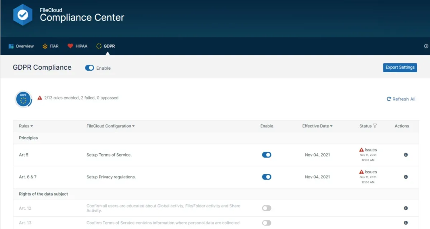Click the "GDPR Compliance" page heading
Image resolution: width=430 pixels, height=229 pixels.
(42, 67)
